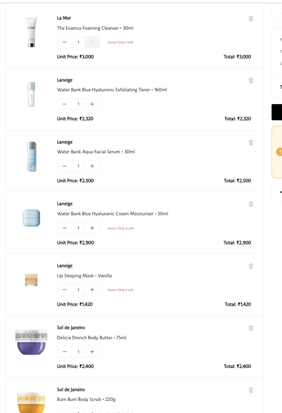View the Delicia Drench Body Butter image

tap(31, 342)
